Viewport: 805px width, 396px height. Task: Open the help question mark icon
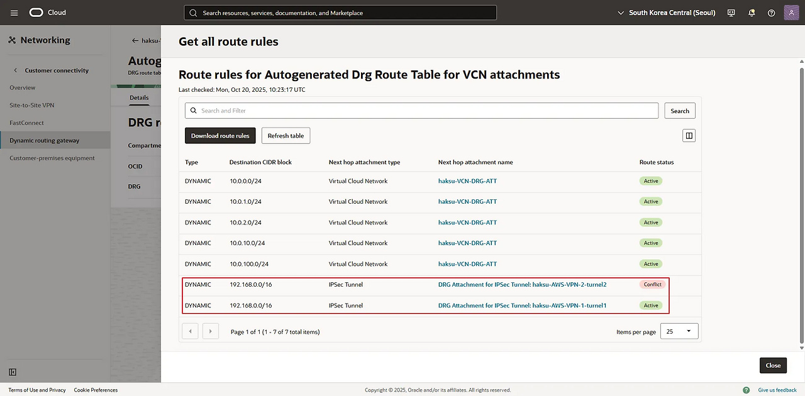coord(772,13)
